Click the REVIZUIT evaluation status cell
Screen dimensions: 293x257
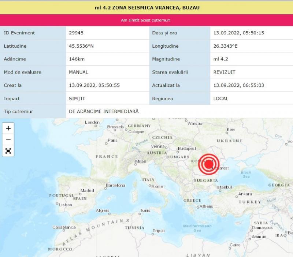225,72
